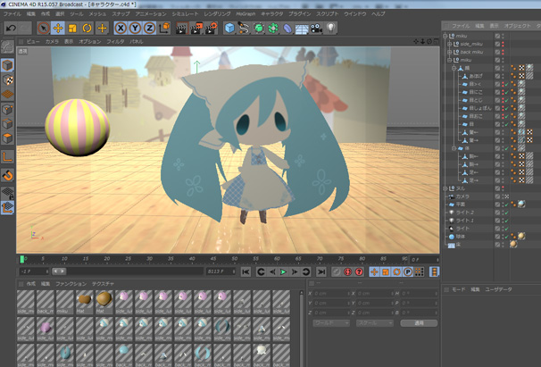Click the green array generator icon
This screenshot has height=367, width=541.
[258, 28]
